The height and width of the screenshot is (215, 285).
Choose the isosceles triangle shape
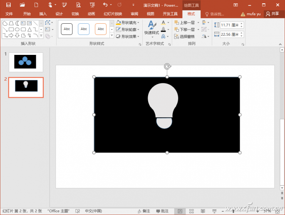coord(30,30)
